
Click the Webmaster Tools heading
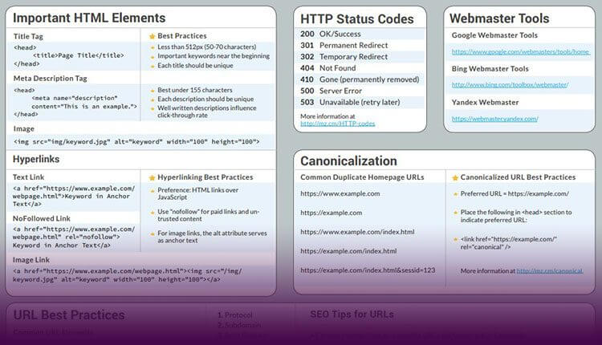(x=499, y=18)
